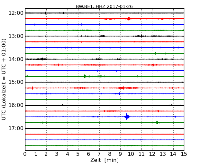
Task: Select the red spike near minute 12.6 on 16:15 trace
Action: 158,111
